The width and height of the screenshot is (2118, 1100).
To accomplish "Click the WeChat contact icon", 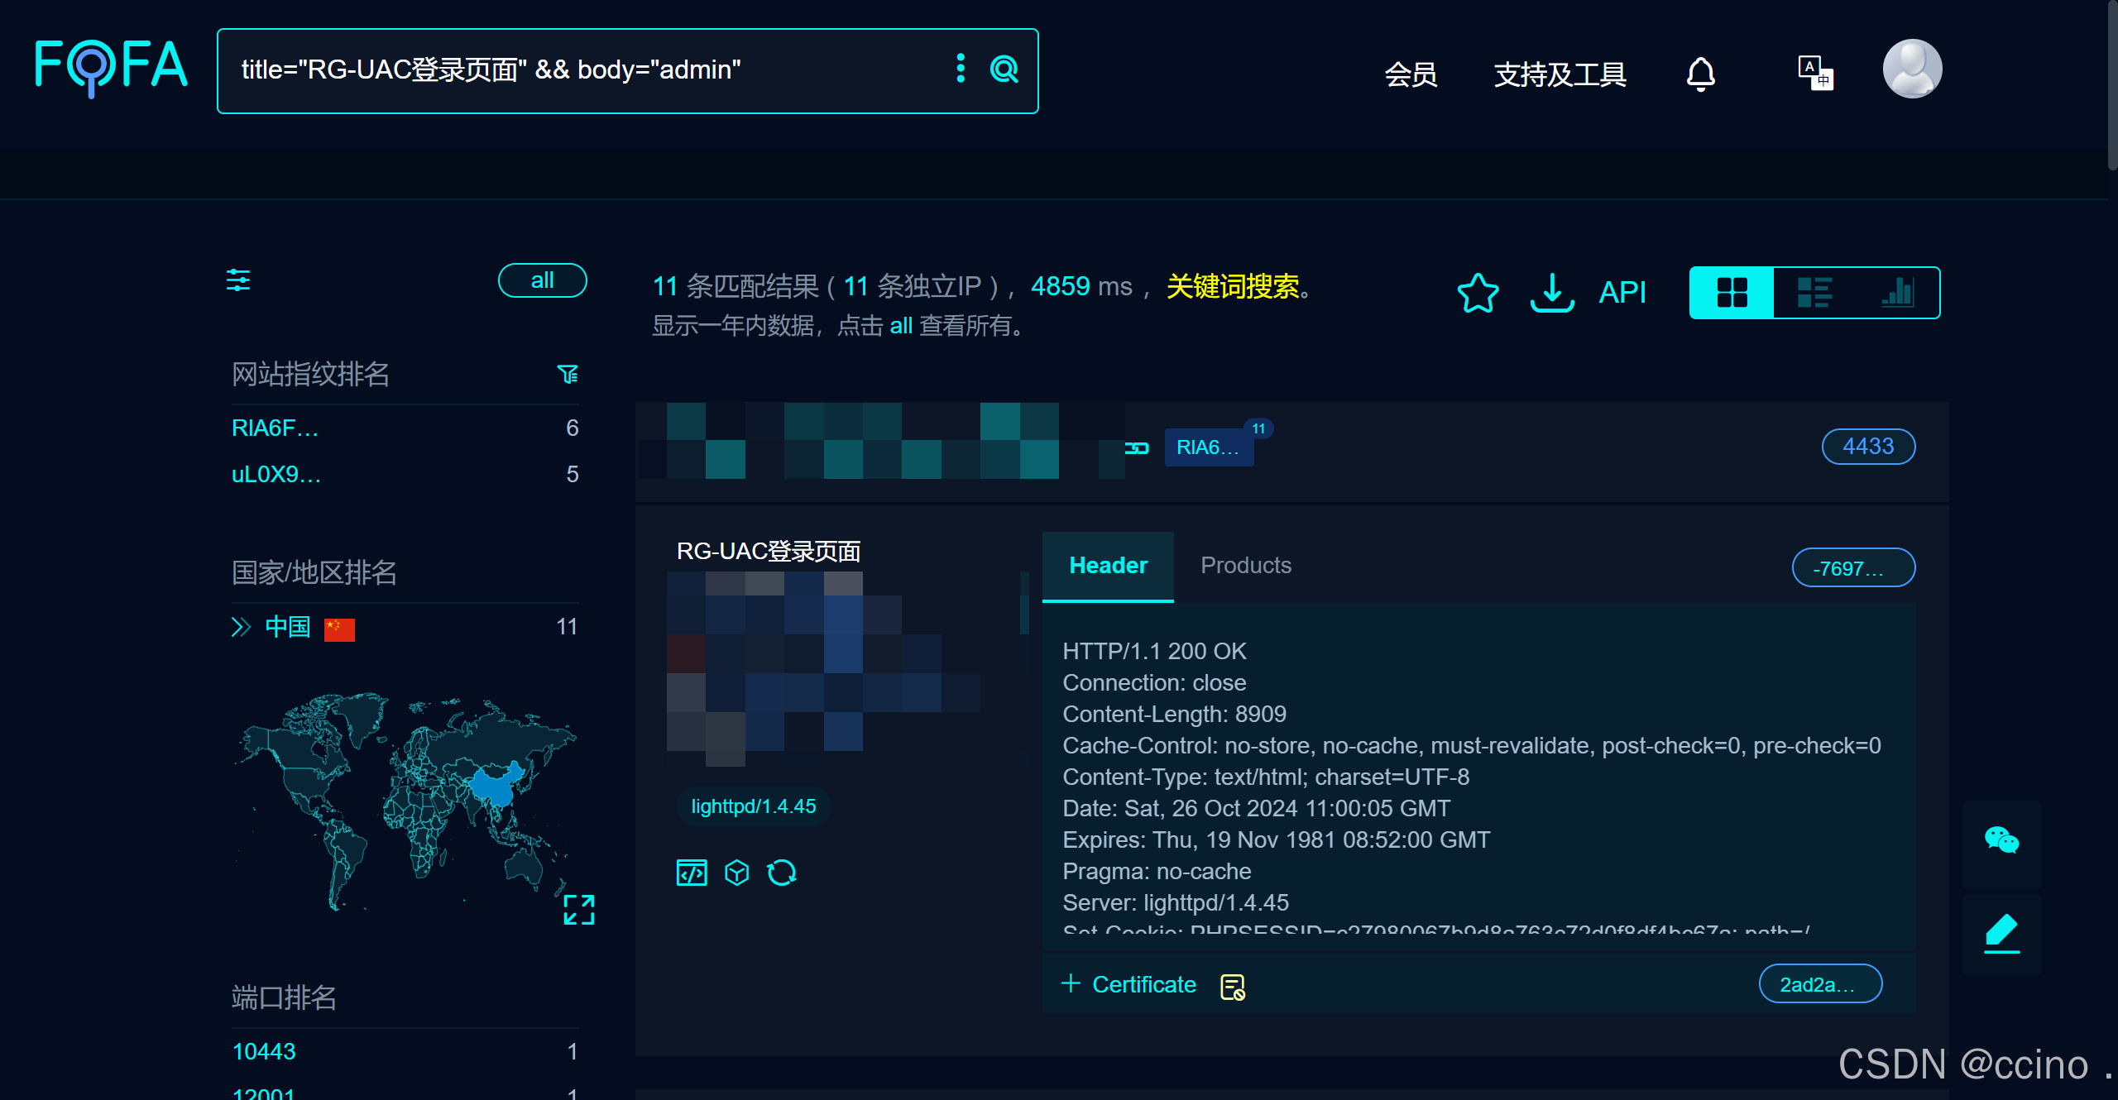I will (x=2001, y=841).
